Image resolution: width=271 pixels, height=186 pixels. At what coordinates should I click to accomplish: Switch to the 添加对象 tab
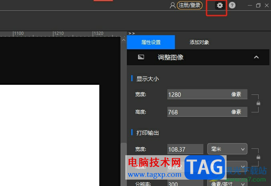199,42
